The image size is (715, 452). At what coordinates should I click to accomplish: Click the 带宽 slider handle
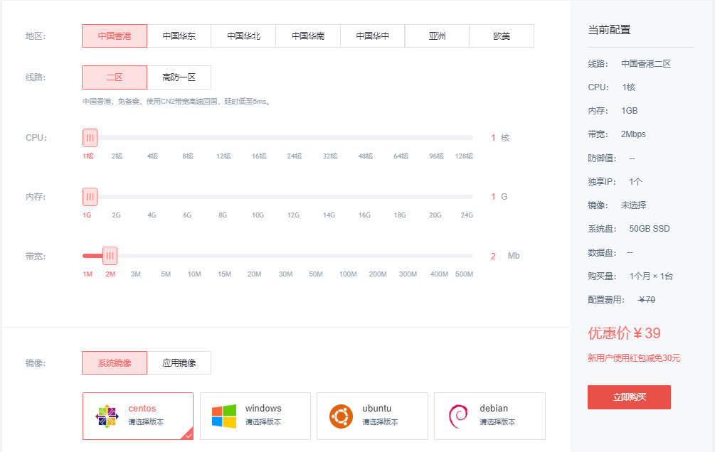[110, 256]
